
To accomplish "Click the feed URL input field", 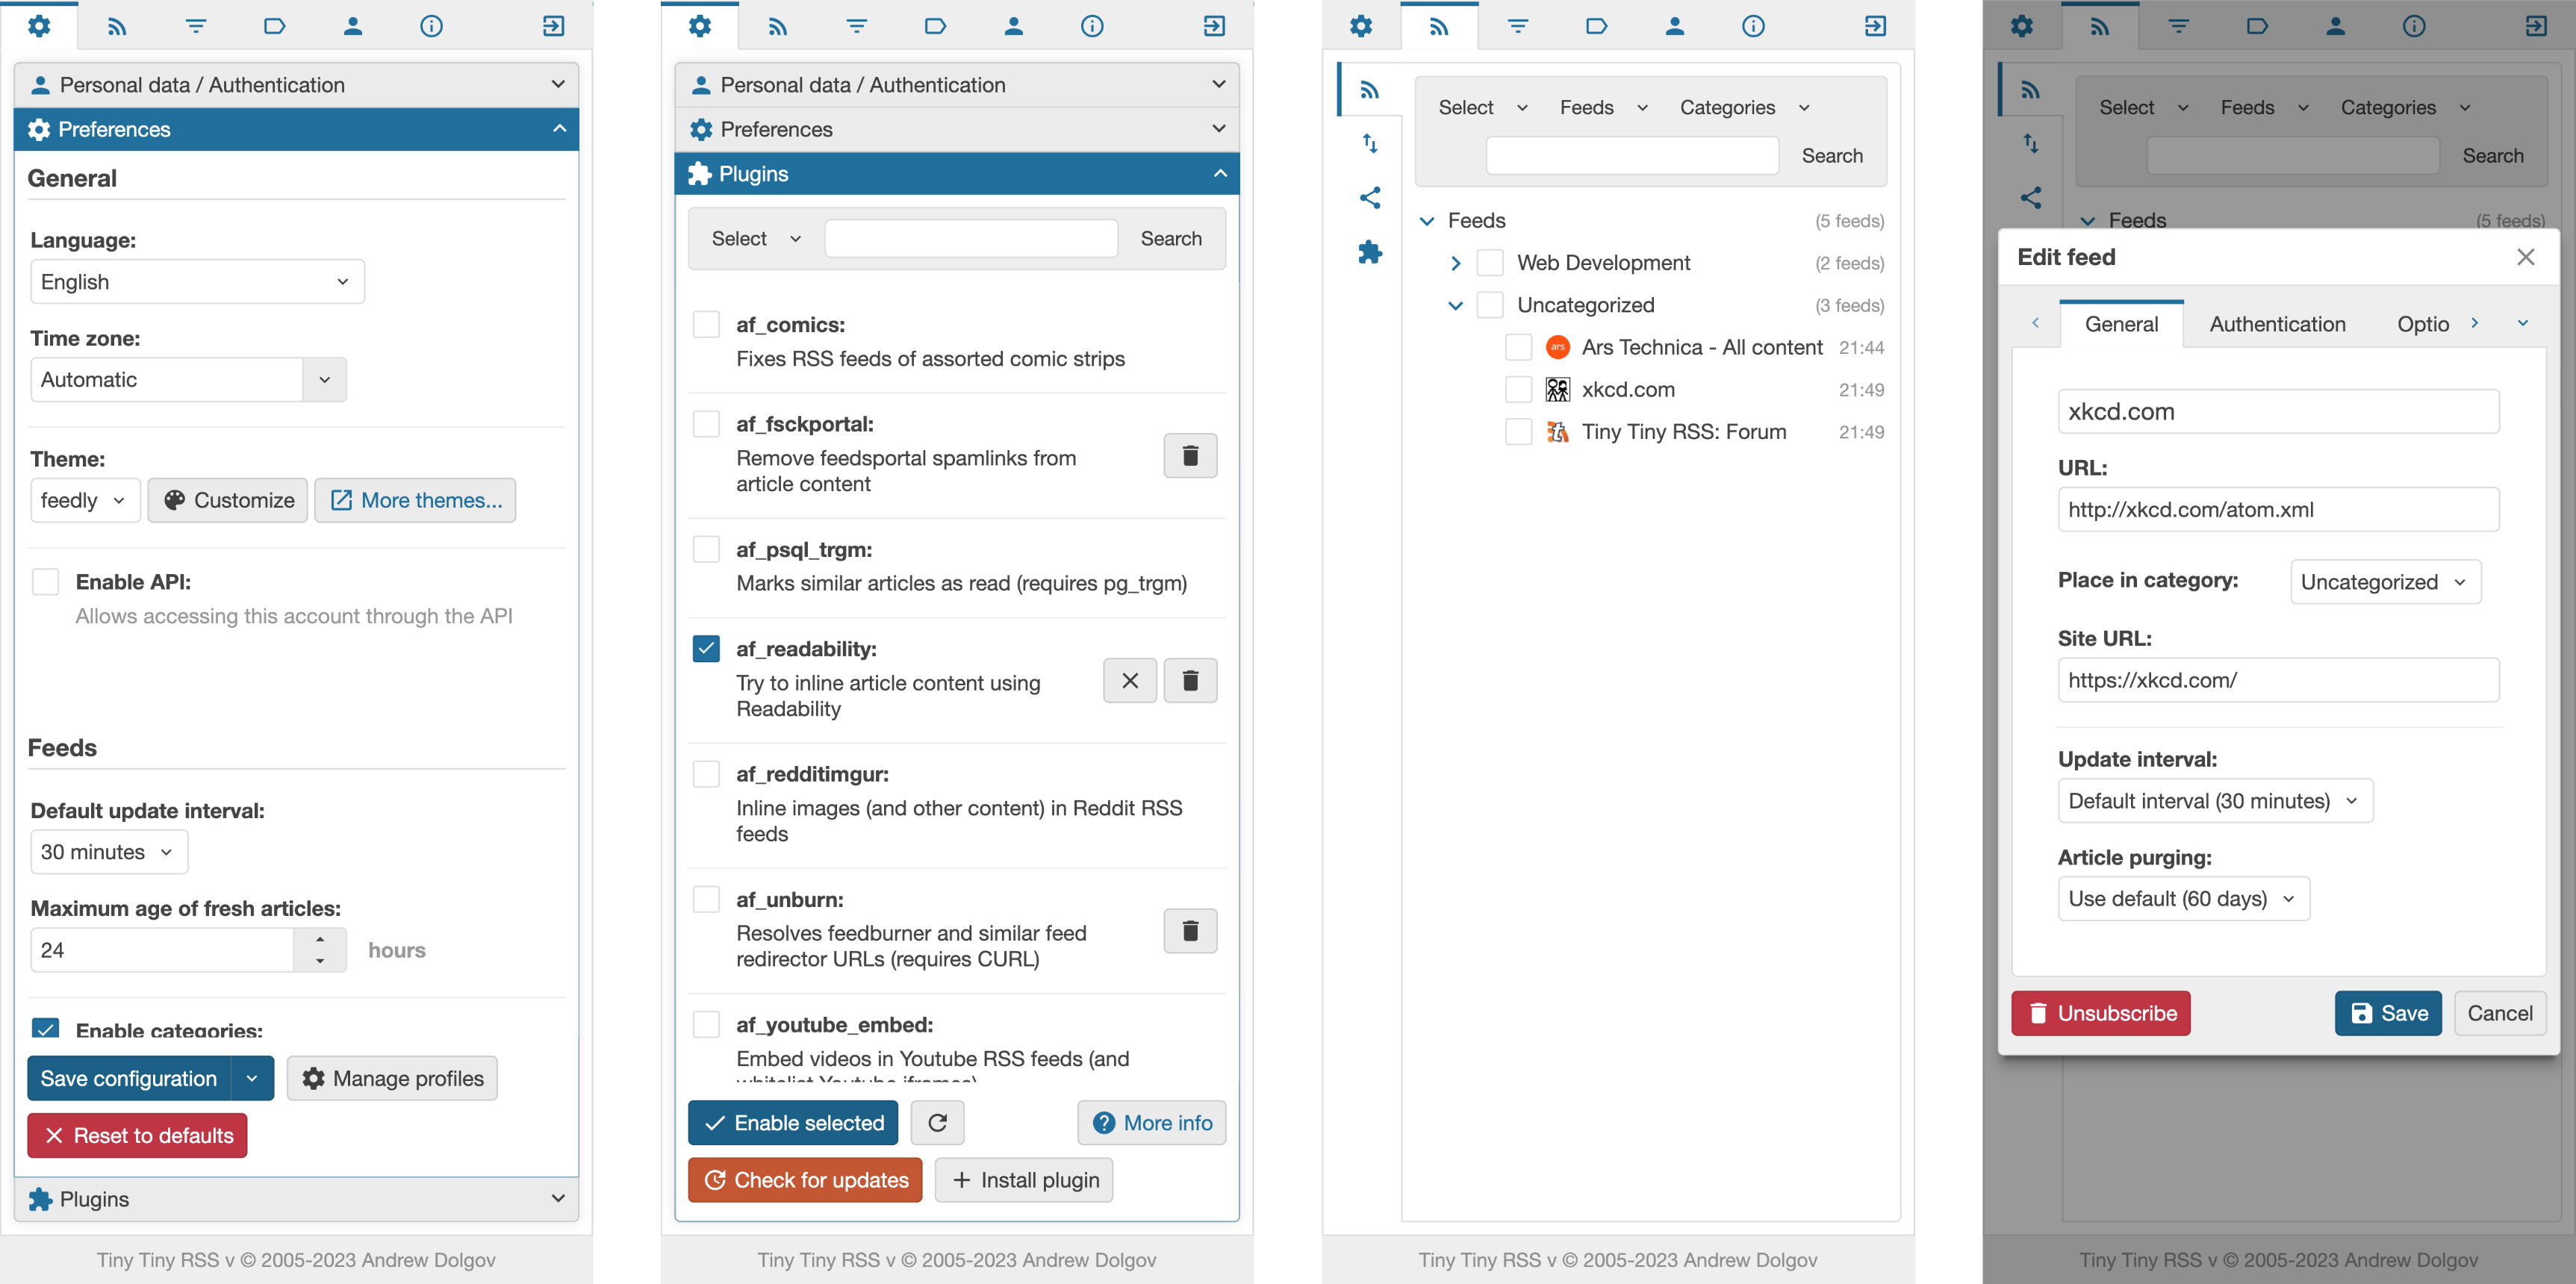I will pos(2278,510).
